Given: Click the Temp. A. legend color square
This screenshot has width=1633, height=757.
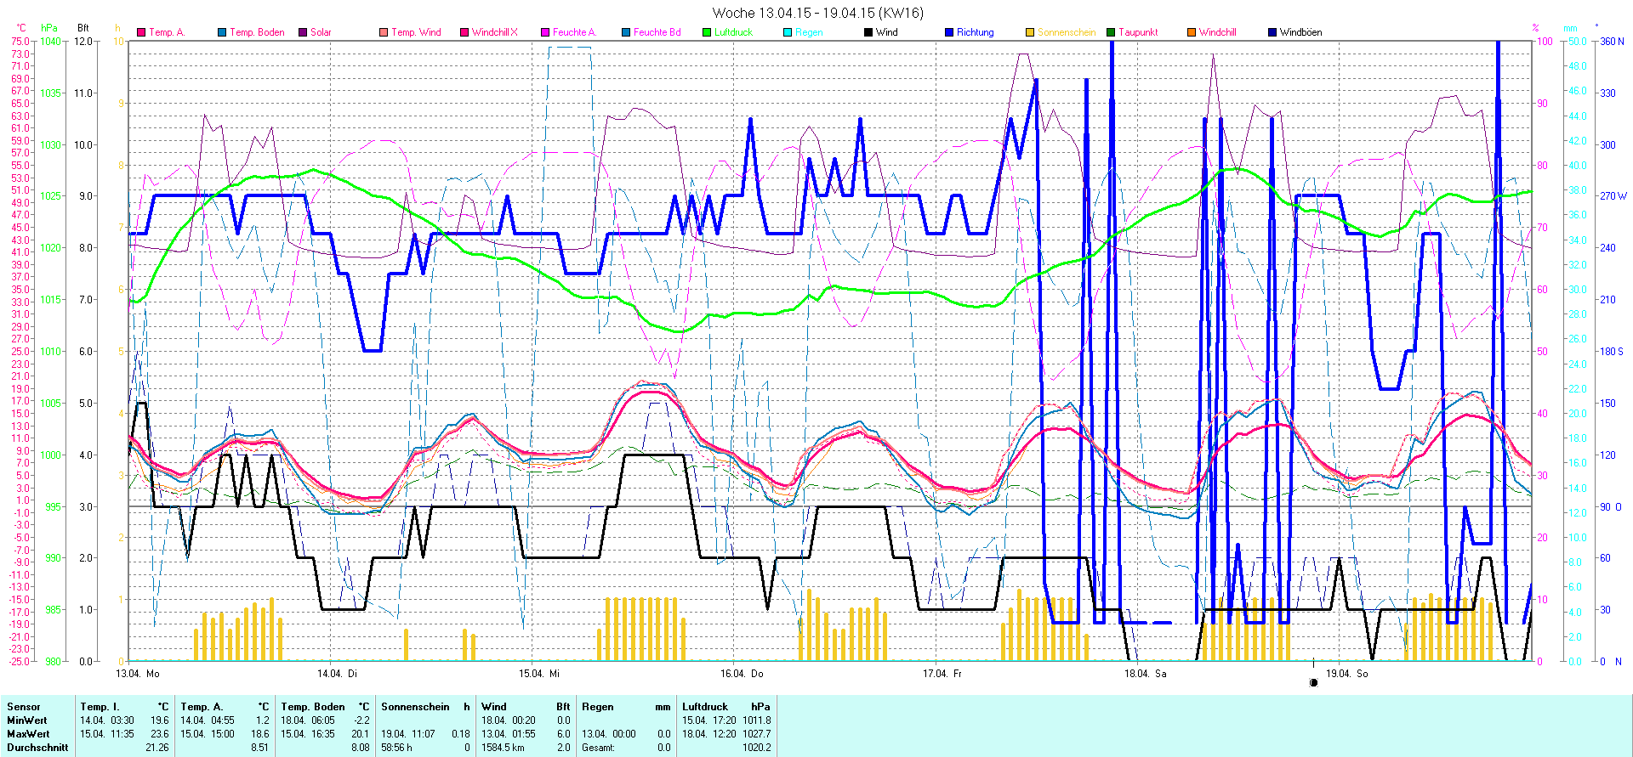Looking at the screenshot, I should coord(141,32).
